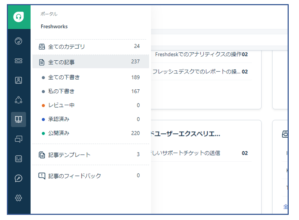This screenshot has width=299, height=220.
Task: Click the ...ユーザーエクスペリエ... category title
Action: point(185,134)
